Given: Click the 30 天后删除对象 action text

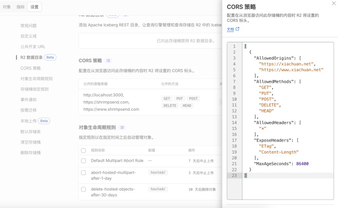Looking at the screenshot, I should (x=202, y=190).
